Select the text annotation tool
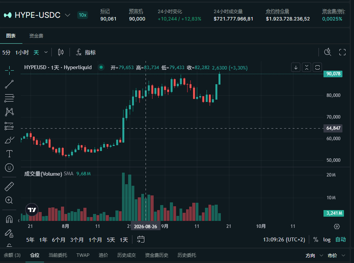The height and width of the screenshot is (263, 354). (x=9, y=154)
